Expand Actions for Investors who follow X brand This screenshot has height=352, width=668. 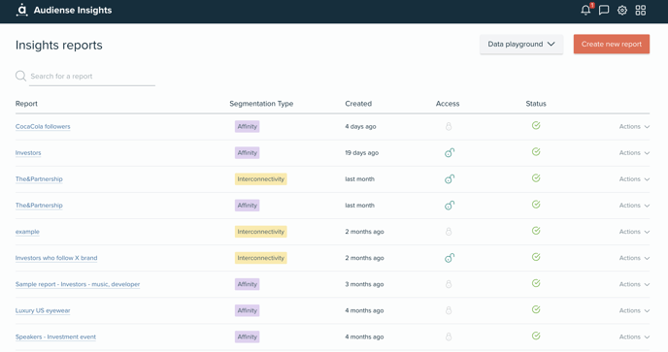click(x=634, y=258)
